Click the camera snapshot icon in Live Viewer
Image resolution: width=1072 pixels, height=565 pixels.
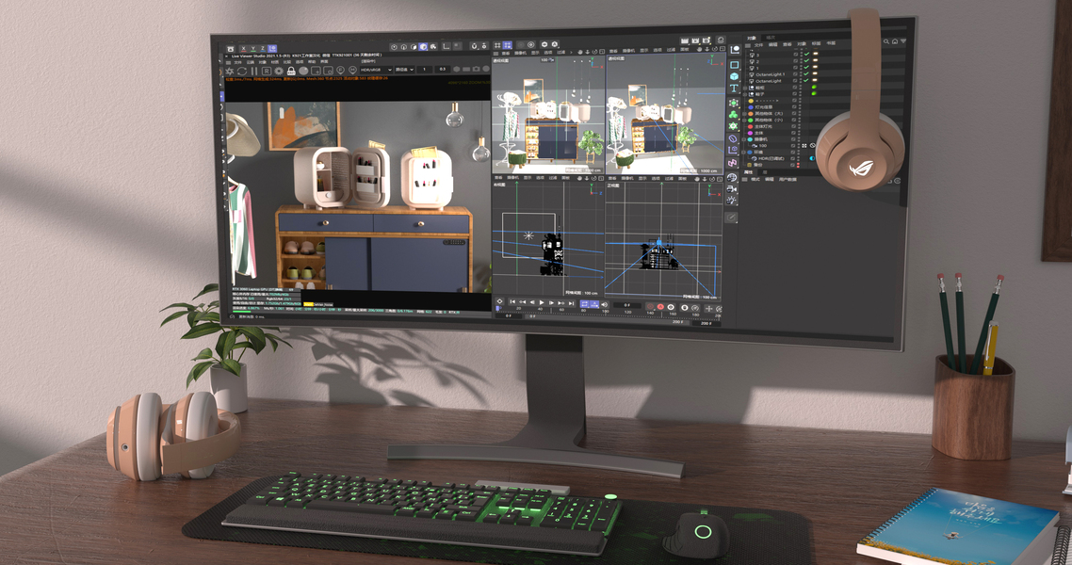tap(476, 69)
